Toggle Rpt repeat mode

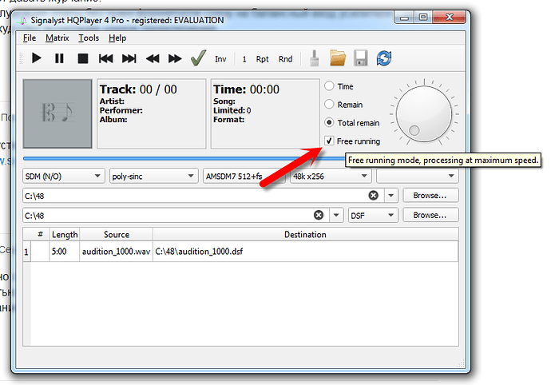[262, 59]
